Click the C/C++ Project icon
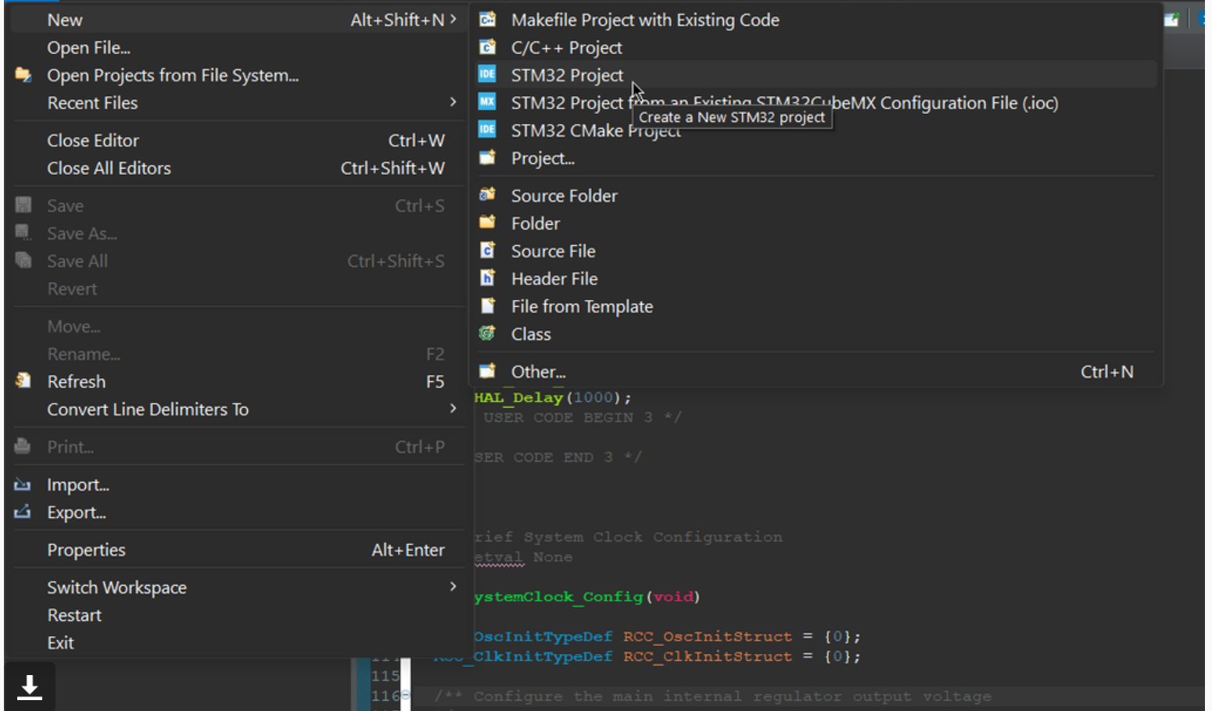The height and width of the screenshot is (711, 1212). coord(487,47)
